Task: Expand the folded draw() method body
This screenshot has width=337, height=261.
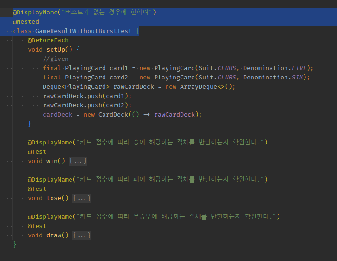Action: coord(81,235)
